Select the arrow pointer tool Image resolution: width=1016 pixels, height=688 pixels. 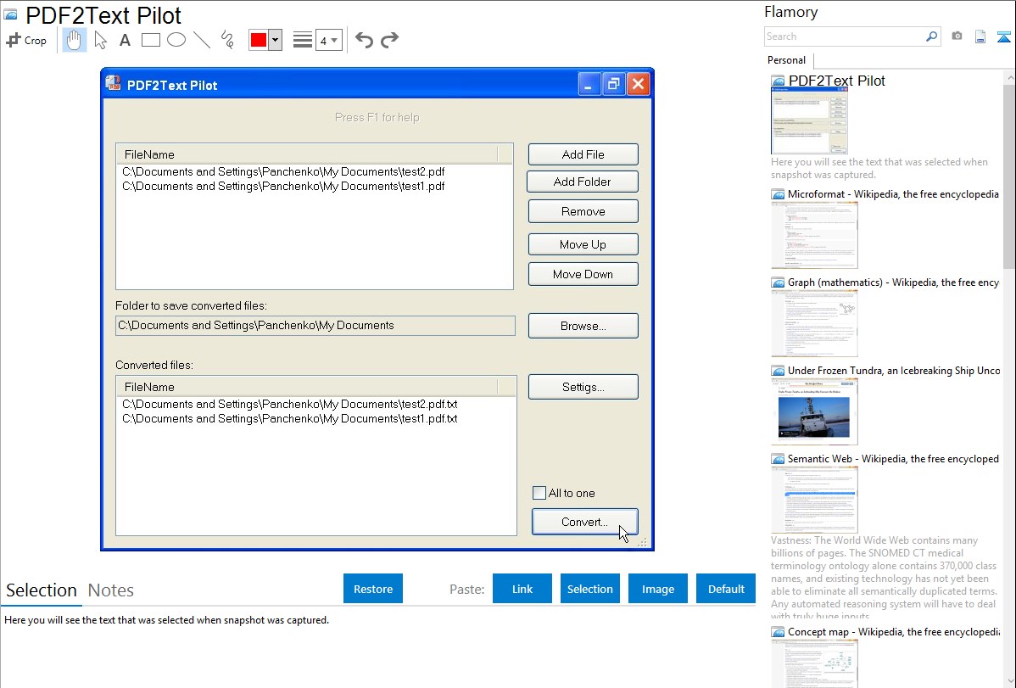100,40
